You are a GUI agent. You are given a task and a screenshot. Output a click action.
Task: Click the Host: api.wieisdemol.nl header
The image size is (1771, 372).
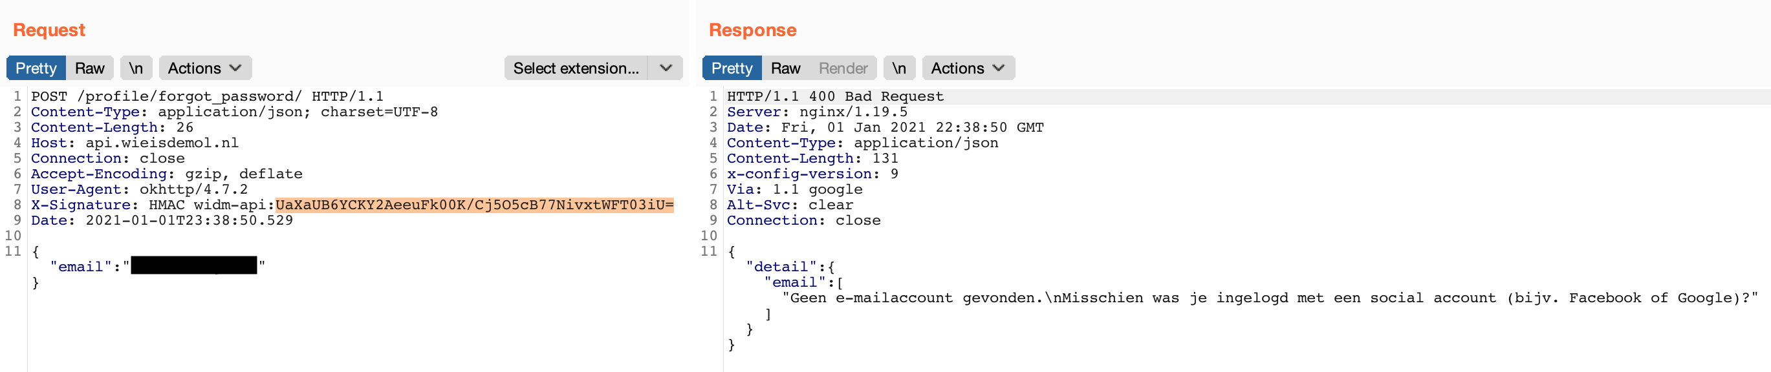[x=135, y=143]
